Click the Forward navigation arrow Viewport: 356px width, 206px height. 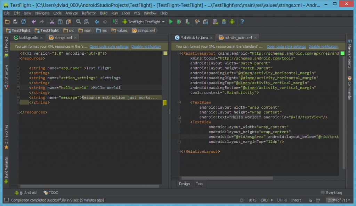coord(105,22)
